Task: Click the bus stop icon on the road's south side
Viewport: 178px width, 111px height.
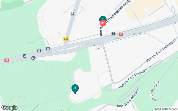Action: click(33, 58)
